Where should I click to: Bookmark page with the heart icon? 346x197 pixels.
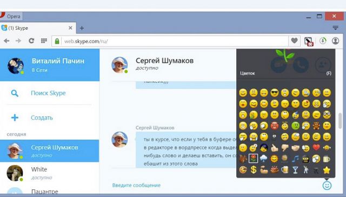coord(294,41)
